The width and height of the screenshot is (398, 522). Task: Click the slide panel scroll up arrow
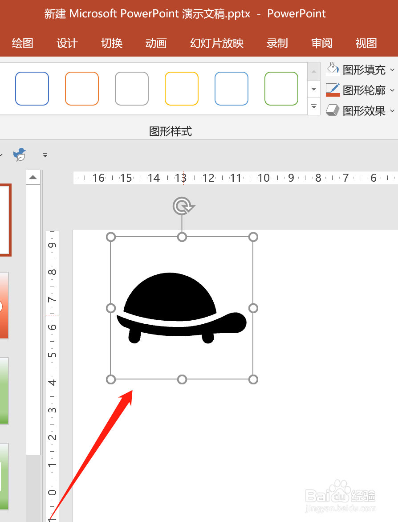click(x=33, y=177)
